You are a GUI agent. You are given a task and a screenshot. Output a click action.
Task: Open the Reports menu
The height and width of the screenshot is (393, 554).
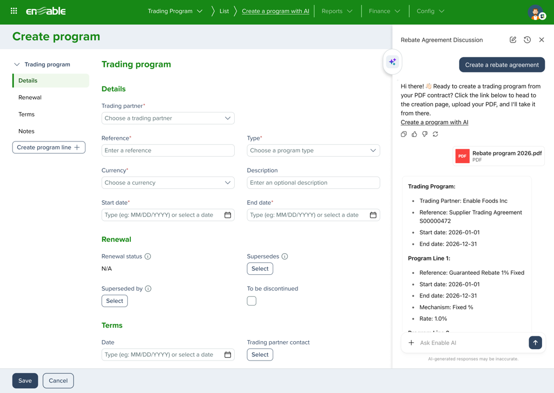(337, 11)
